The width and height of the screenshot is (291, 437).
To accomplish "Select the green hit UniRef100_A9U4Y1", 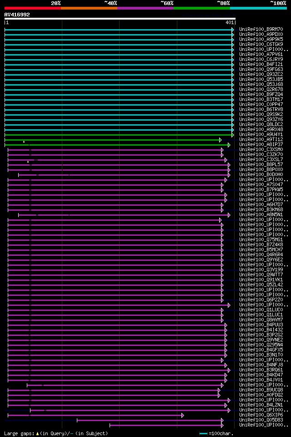I will (x=261, y=135).
